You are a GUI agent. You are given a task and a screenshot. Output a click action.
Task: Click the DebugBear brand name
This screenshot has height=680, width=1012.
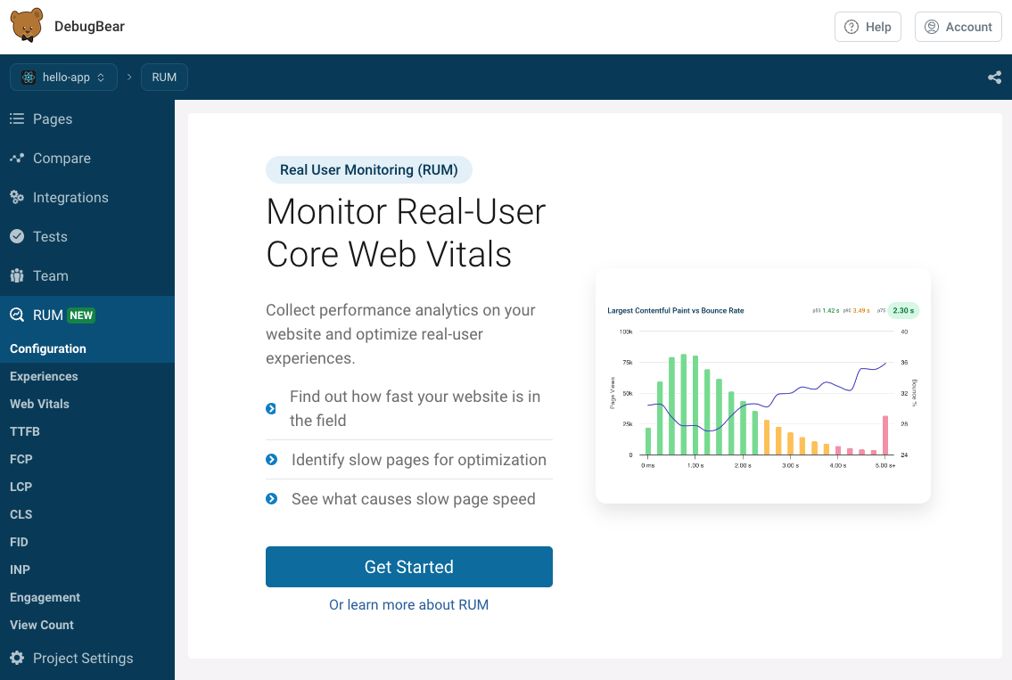coord(89,27)
